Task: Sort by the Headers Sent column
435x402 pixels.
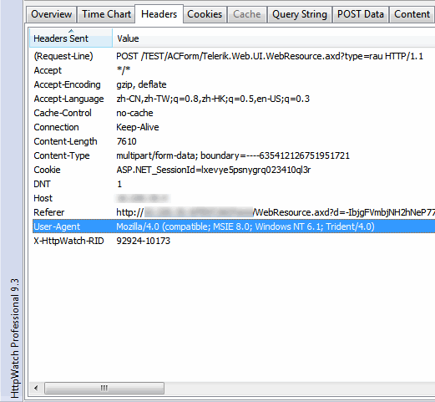Action: (x=71, y=38)
